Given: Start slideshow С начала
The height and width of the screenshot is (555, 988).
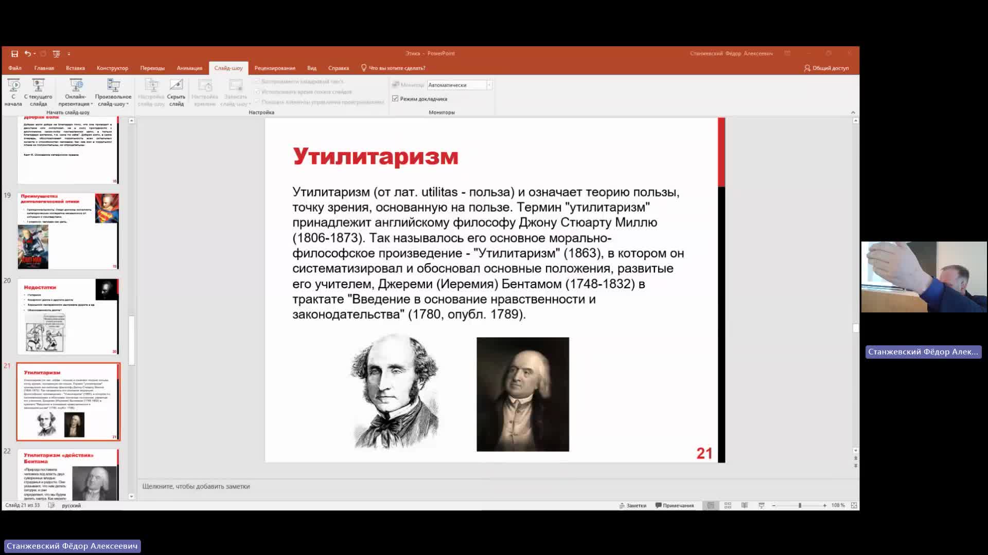Looking at the screenshot, I should (x=13, y=92).
